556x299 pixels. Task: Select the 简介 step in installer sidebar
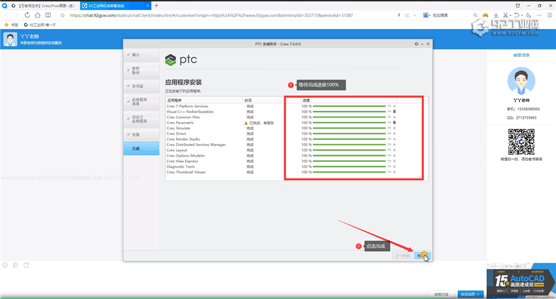(141, 55)
